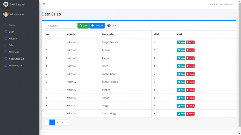This screenshot has width=241, height=135.
Task: Click Hapus for row 9
Action: [190, 106]
